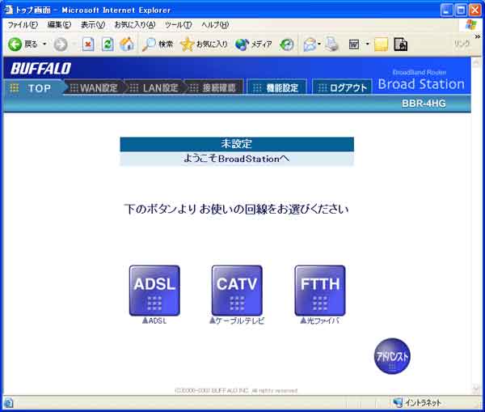Open the ツール(T) menu
Image resolution: width=485 pixels, height=412 pixels.
[178, 25]
